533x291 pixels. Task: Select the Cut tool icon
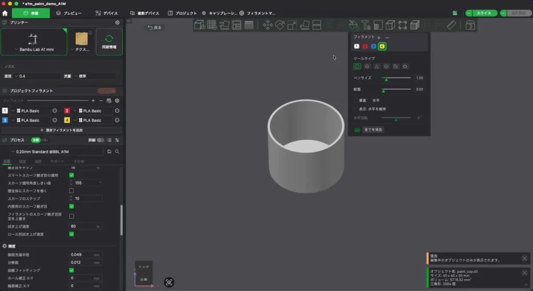coord(317,25)
